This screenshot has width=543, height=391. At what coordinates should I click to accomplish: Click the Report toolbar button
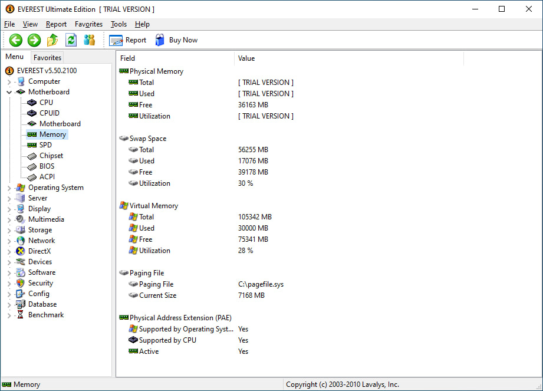point(128,40)
